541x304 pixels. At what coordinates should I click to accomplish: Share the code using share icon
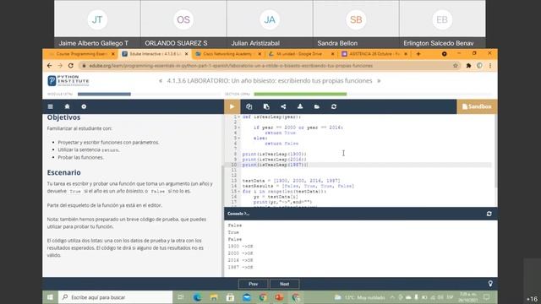tap(283, 106)
